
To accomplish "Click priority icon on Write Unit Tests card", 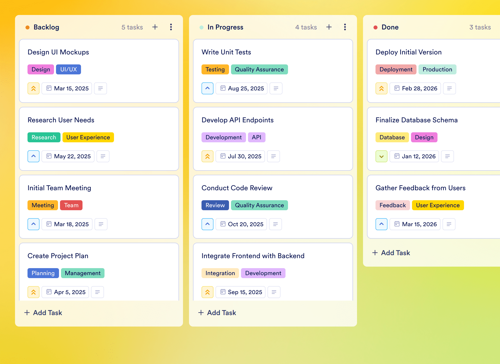I will pyautogui.click(x=207, y=88).
